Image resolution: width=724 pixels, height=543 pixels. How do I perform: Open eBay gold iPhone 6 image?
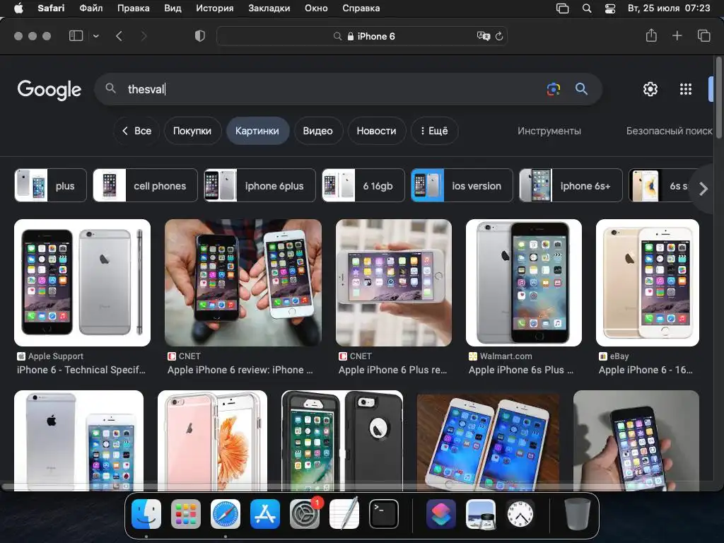648,283
